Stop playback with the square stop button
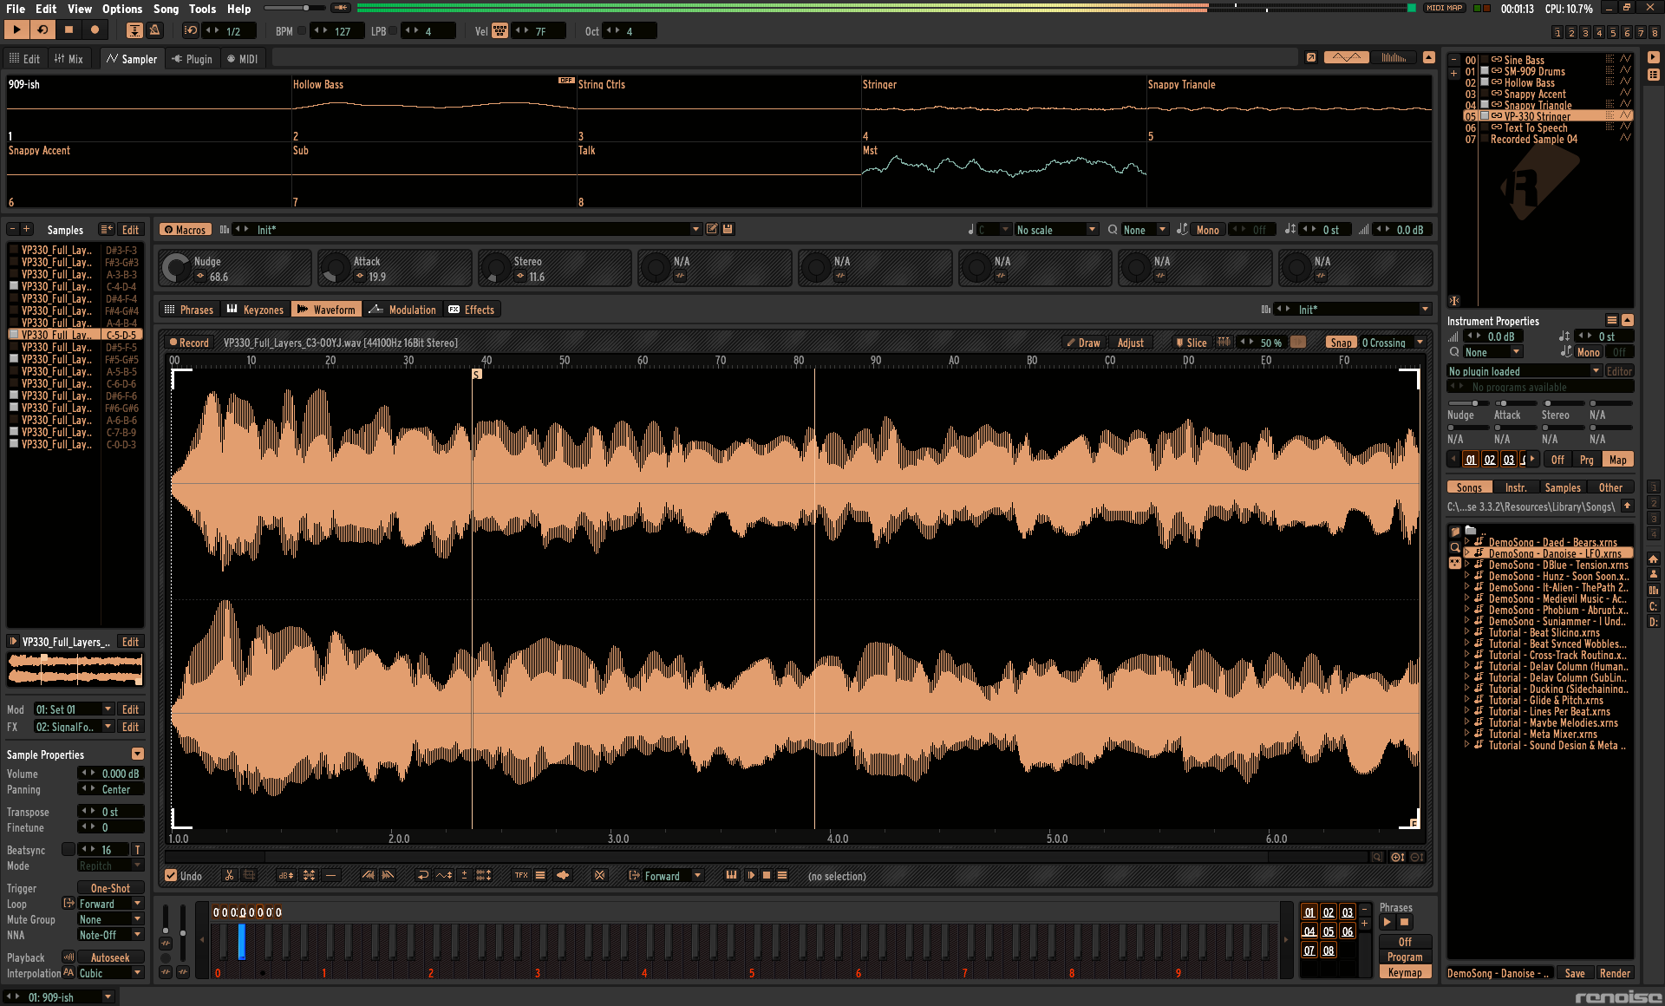The image size is (1665, 1006). 69,29
